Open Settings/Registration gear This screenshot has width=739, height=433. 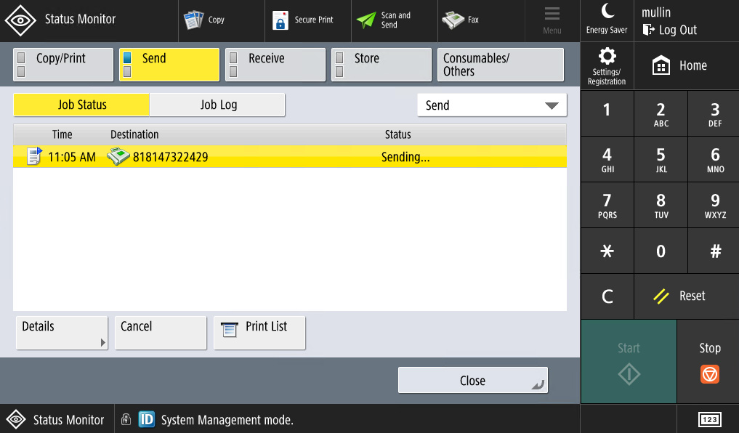(607, 66)
